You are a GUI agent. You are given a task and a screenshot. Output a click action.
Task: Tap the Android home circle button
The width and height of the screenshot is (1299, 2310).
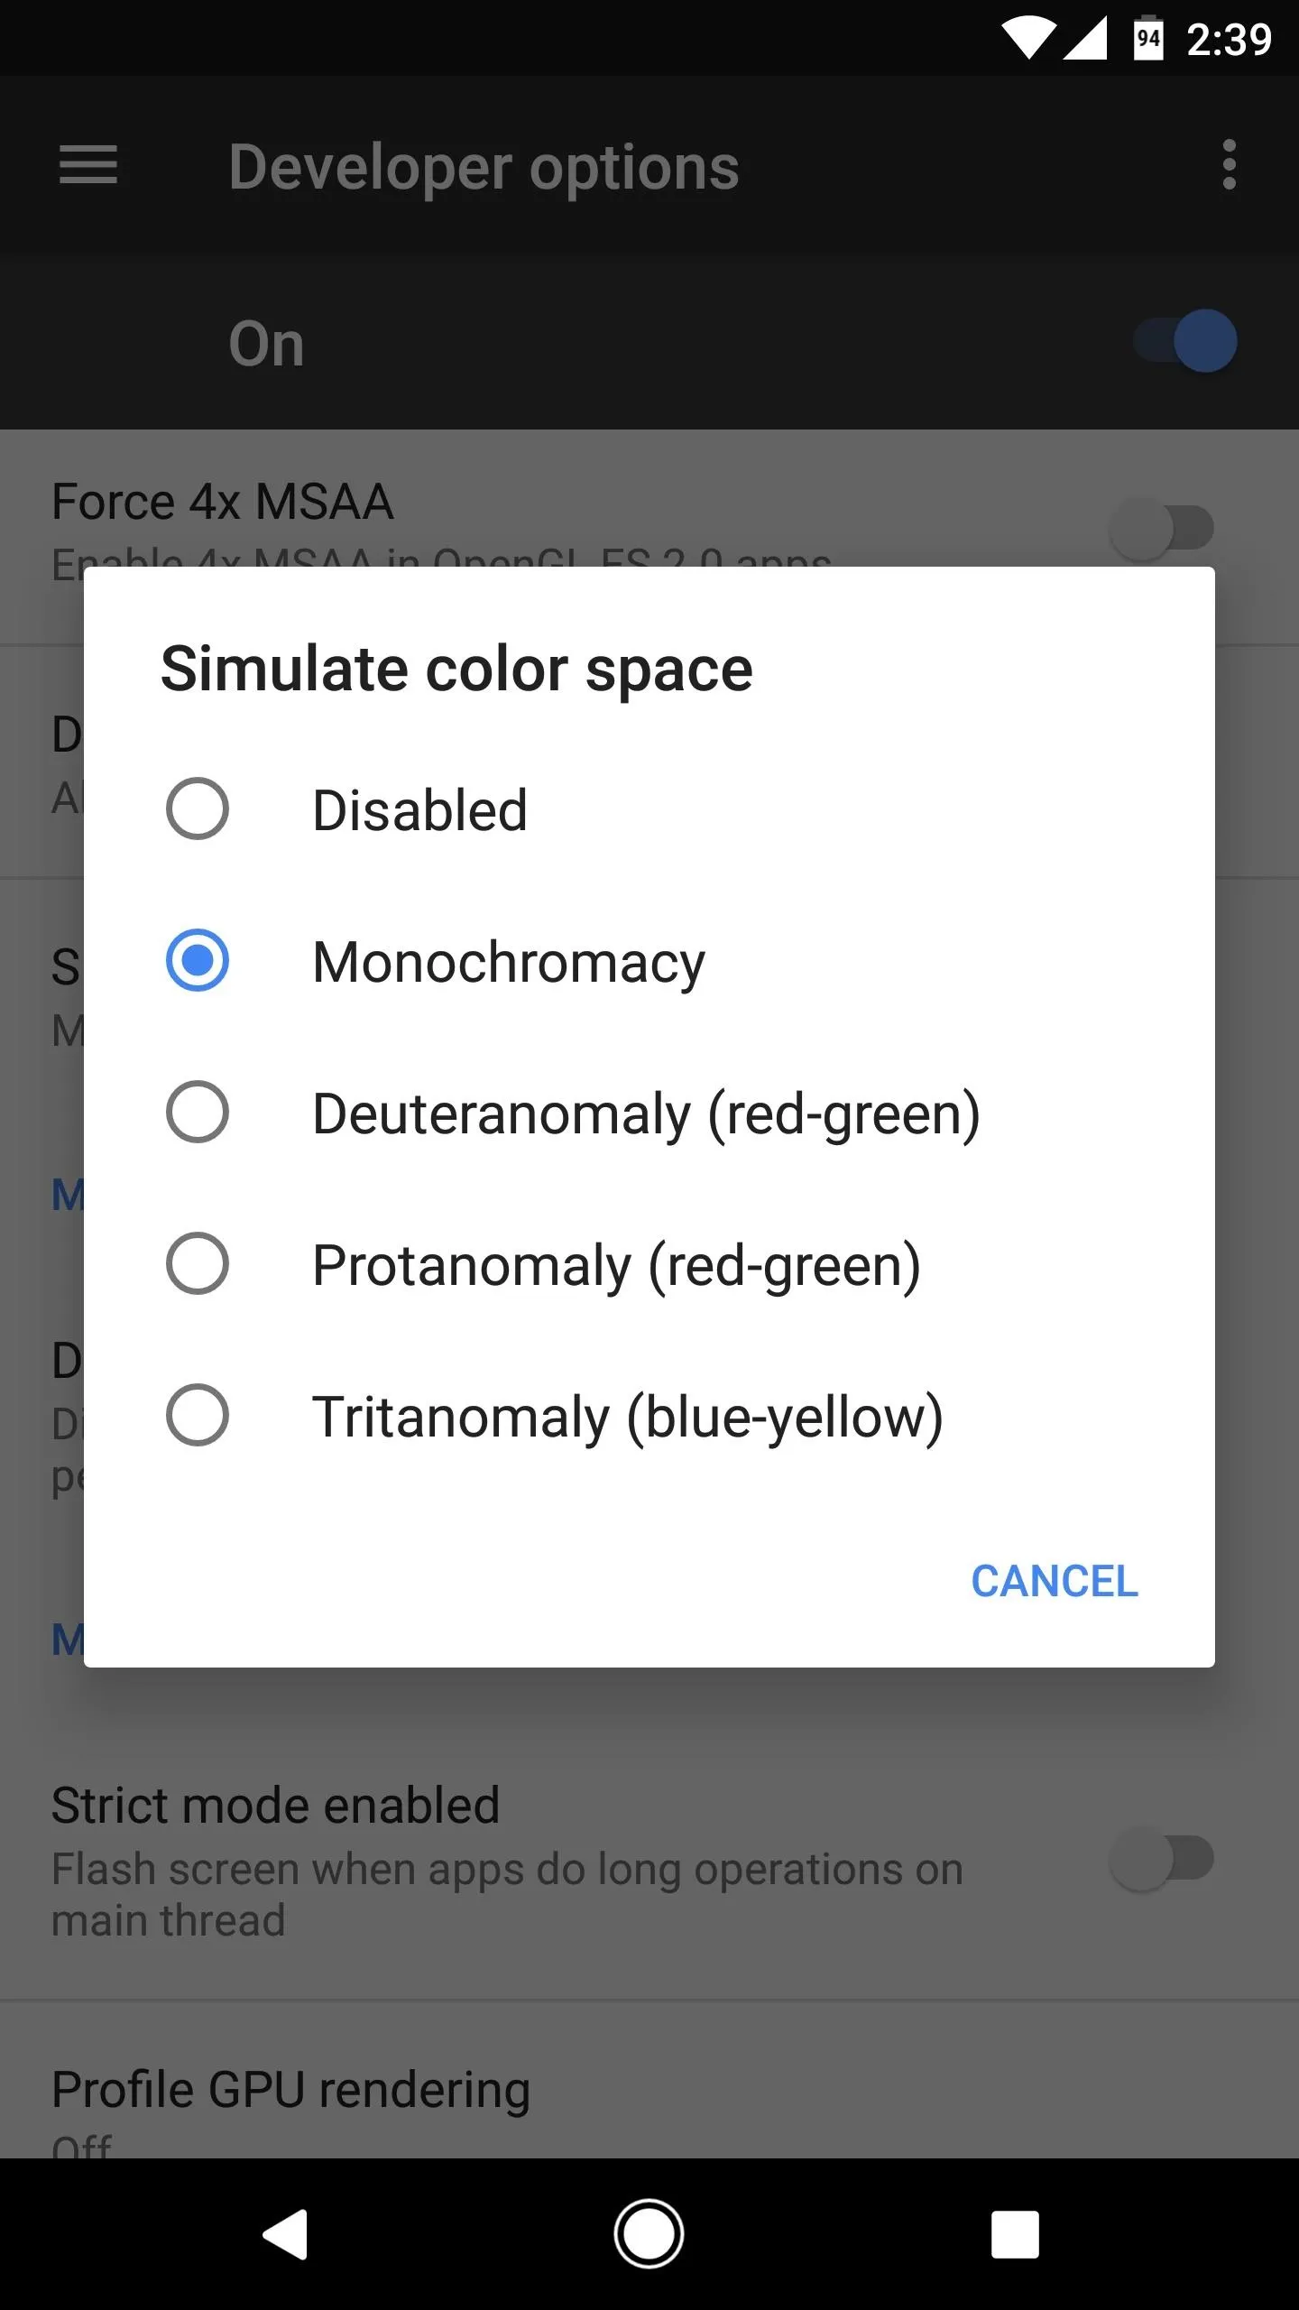click(649, 2234)
